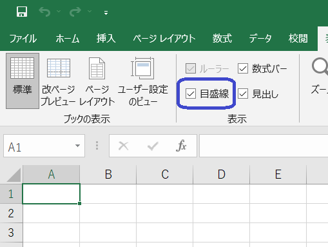Viewport: 328px width, 247px height.
Task: Click the ズーム magnifier icon
Action: pos(320,66)
